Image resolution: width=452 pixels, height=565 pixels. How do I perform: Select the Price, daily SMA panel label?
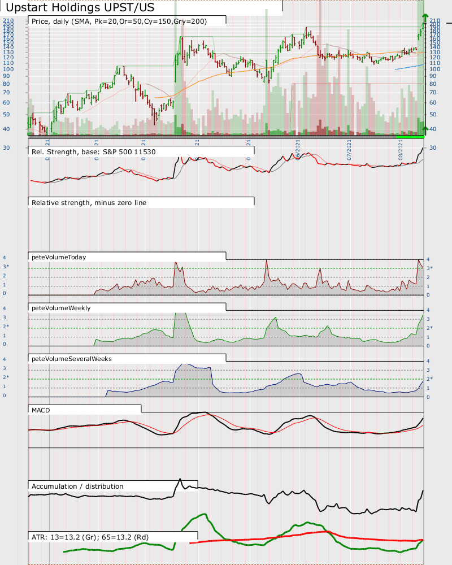119,21
